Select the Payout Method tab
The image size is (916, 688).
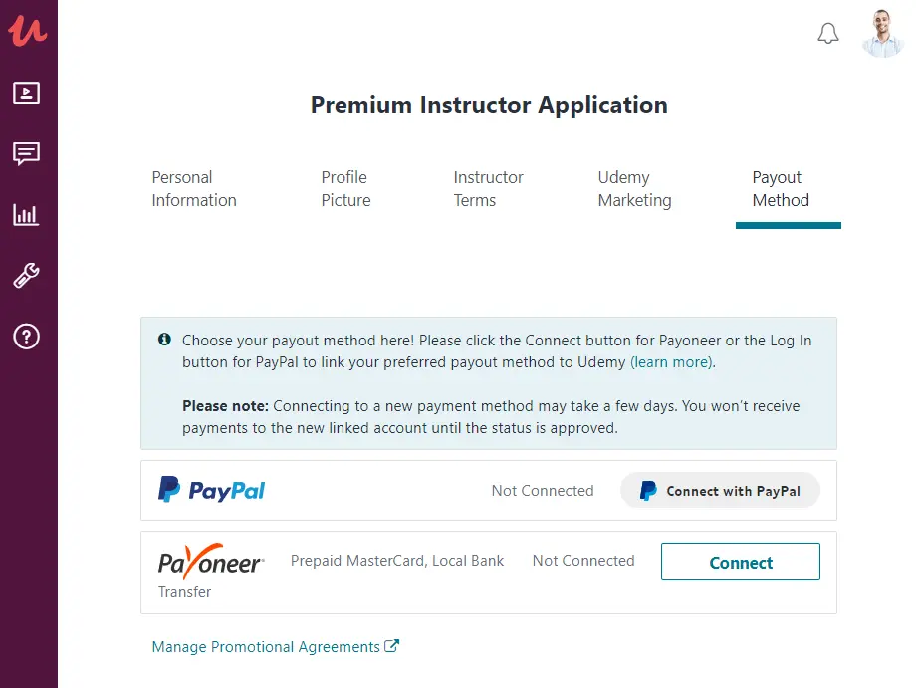pos(781,189)
